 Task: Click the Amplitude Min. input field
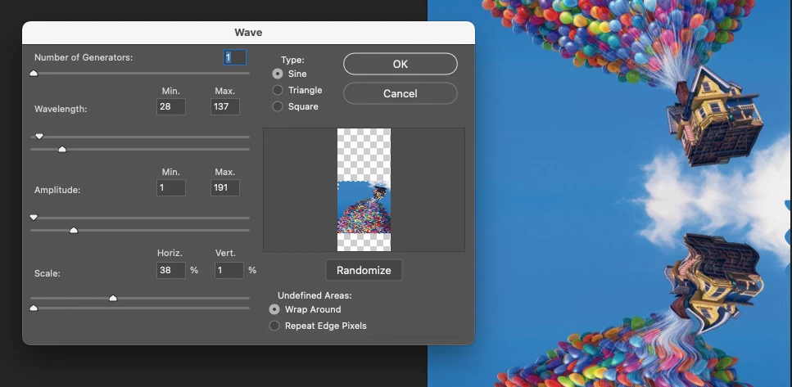click(x=170, y=187)
